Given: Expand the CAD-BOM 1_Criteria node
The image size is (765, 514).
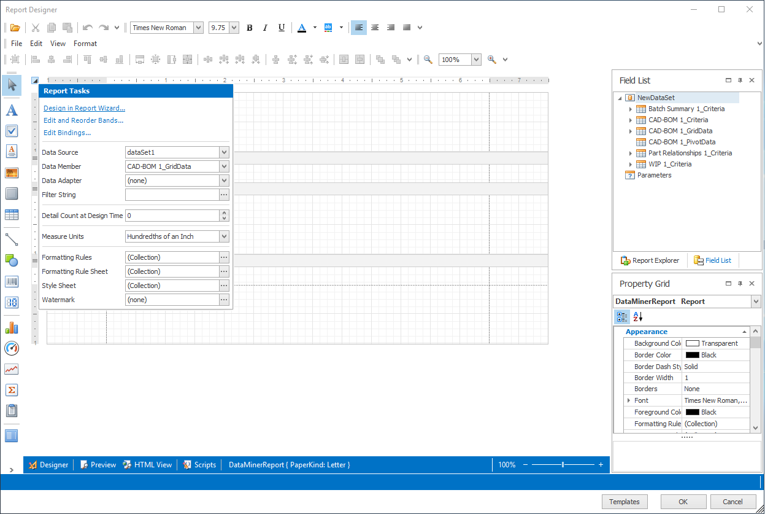Looking at the screenshot, I should point(631,119).
